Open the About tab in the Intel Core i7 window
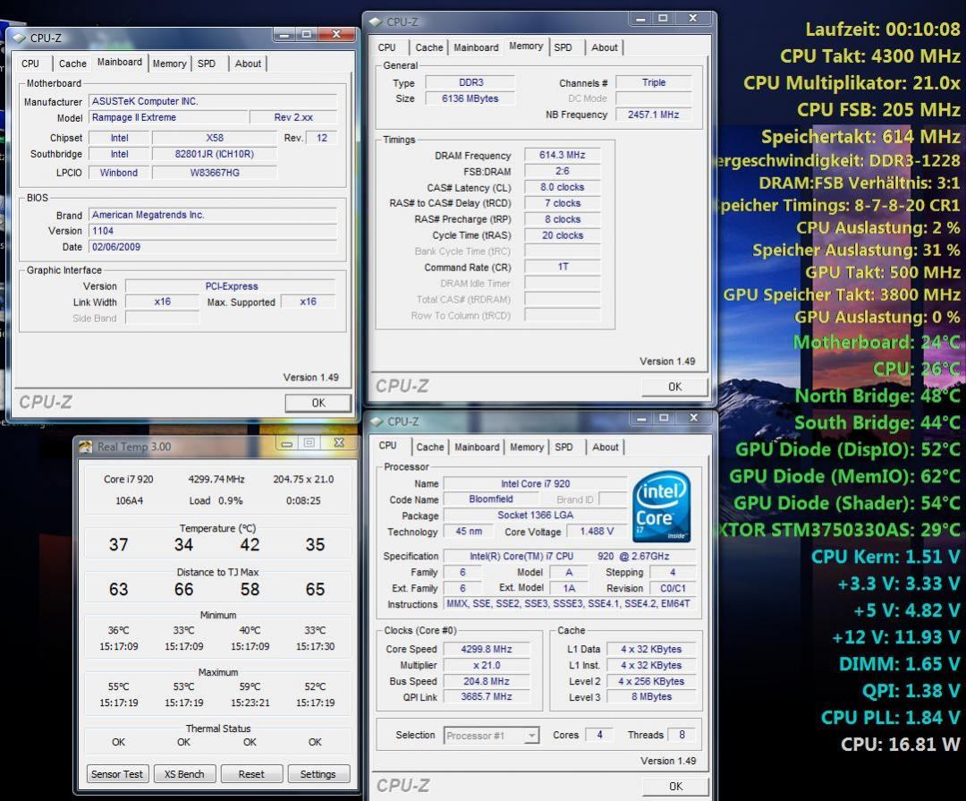This screenshot has width=966, height=801. coord(605,447)
